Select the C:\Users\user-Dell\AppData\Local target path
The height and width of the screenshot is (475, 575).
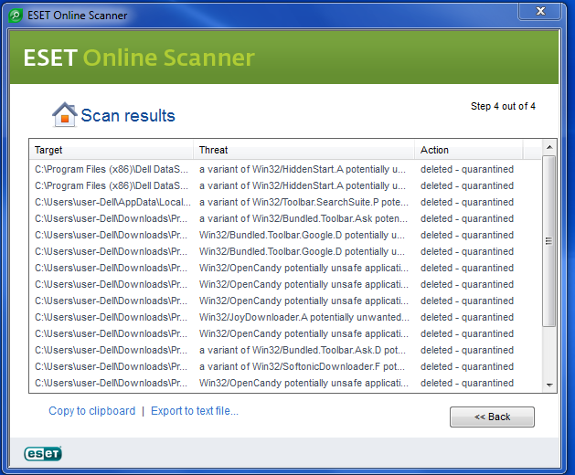coord(112,202)
